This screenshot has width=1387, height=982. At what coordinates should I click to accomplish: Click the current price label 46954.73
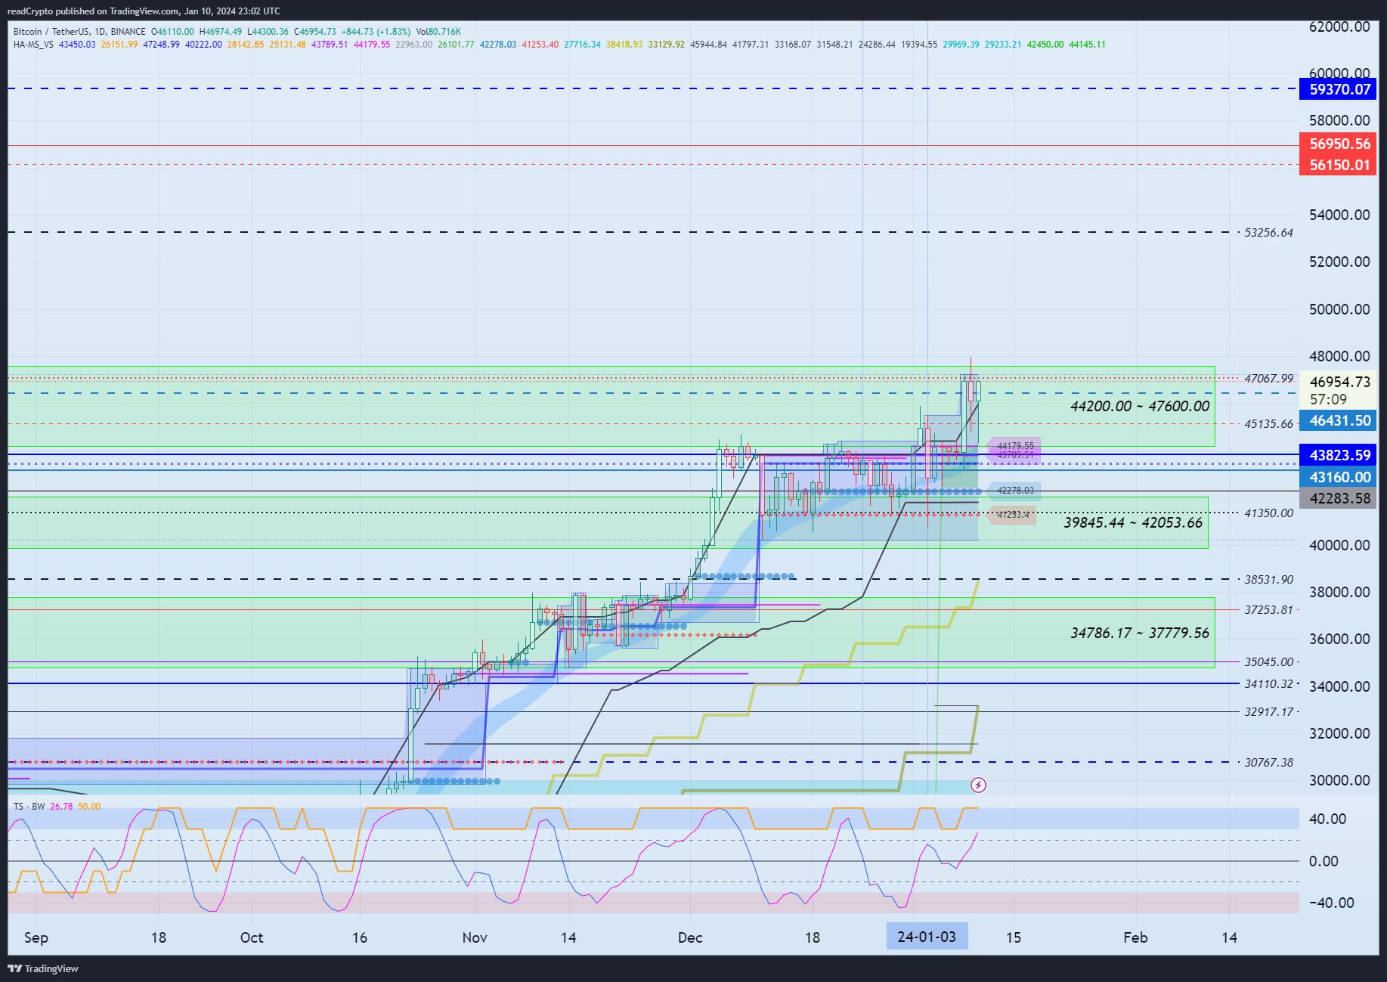(x=1339, y=382)
